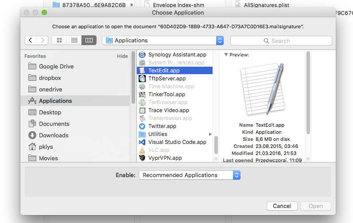
Task: Click the Downloads sidebar icon
Action: [x=32, y=136]
